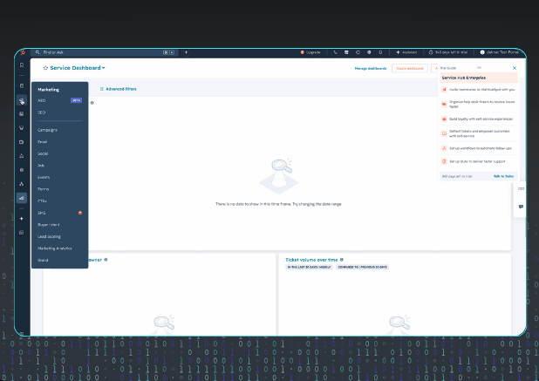Click the Breeze sparkle sidebar icon
539x381 pixels.
(22, 219)
